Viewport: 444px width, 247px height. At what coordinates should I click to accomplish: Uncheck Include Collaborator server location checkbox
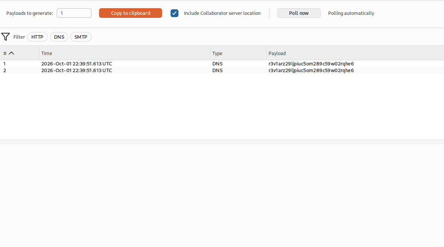click(x=174, y=13)
